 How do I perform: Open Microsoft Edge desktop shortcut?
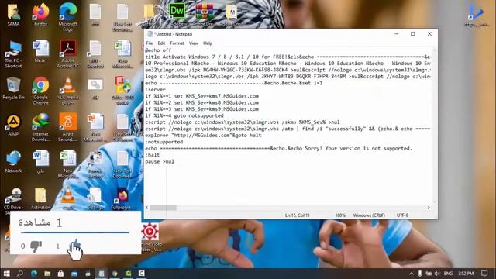(x=67, y=17)
